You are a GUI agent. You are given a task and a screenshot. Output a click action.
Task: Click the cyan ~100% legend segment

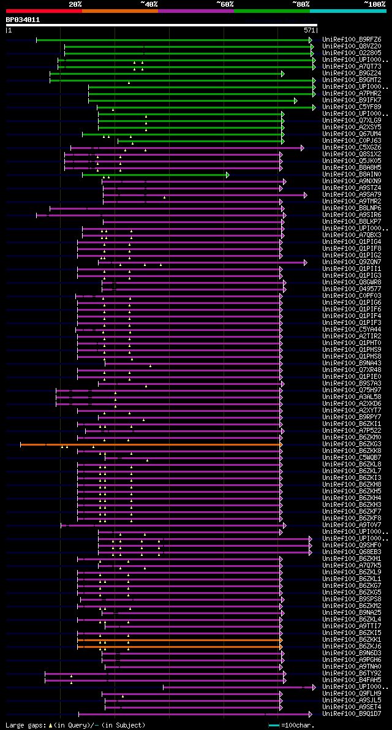[349, 10]
